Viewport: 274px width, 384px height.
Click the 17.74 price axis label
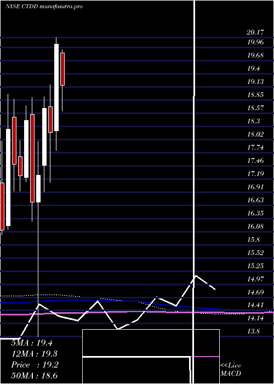255,148
